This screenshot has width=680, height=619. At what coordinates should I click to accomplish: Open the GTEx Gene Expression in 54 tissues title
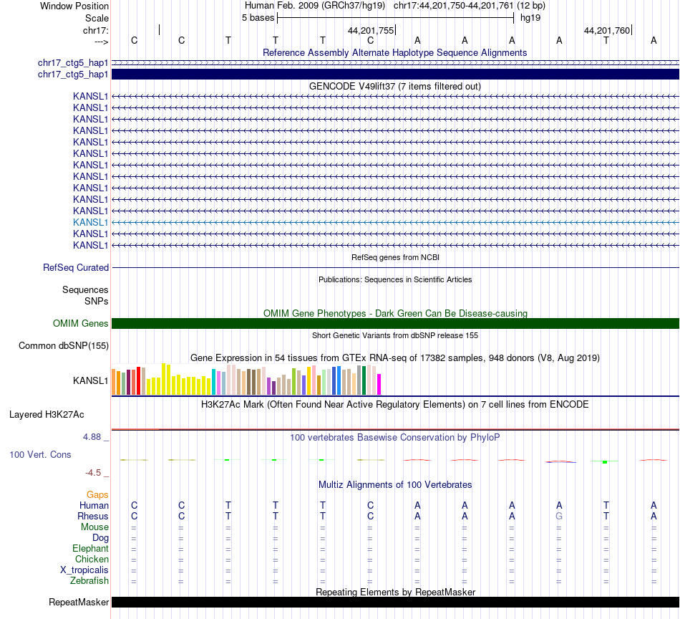395,358
